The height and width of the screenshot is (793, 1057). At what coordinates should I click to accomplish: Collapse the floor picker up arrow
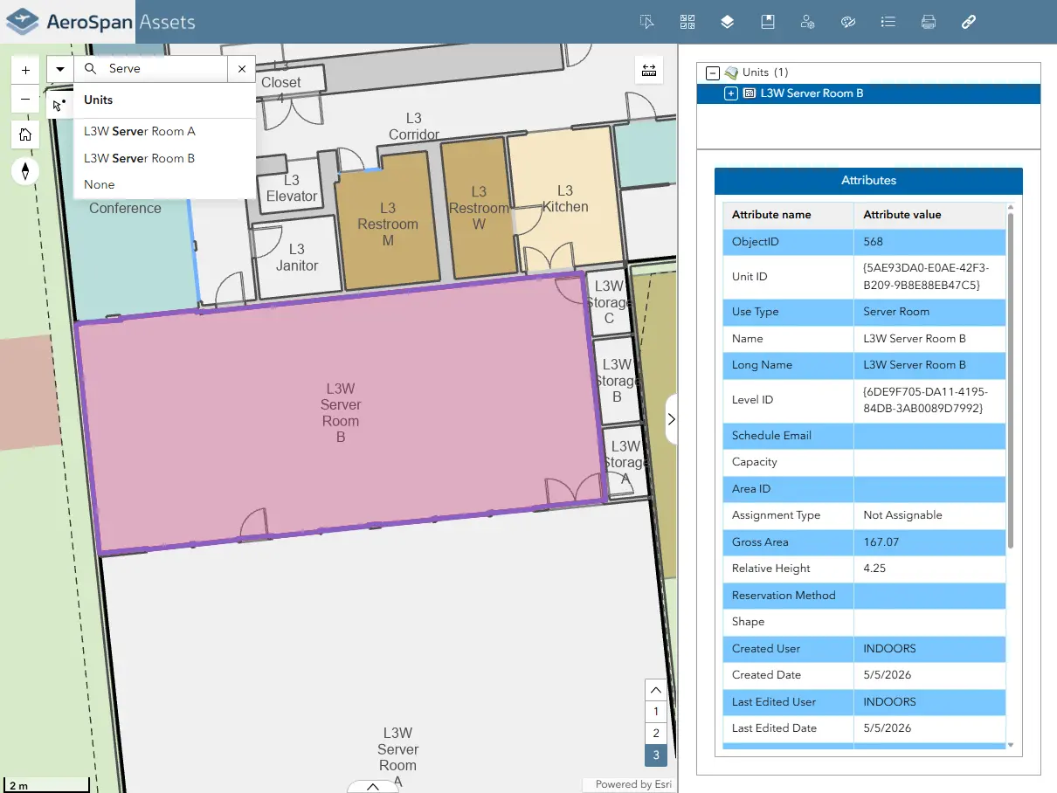pyautogui.click(x=656, y=690)
